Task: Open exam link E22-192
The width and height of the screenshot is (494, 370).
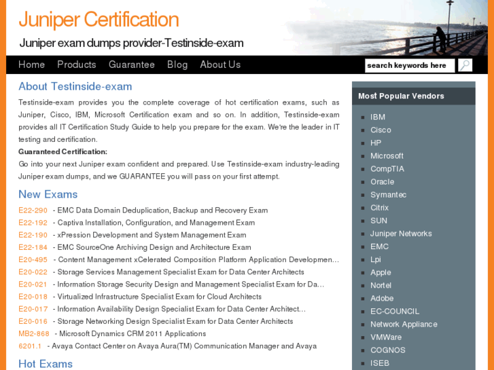Action: pyautogui.click(x=33, y=223)
